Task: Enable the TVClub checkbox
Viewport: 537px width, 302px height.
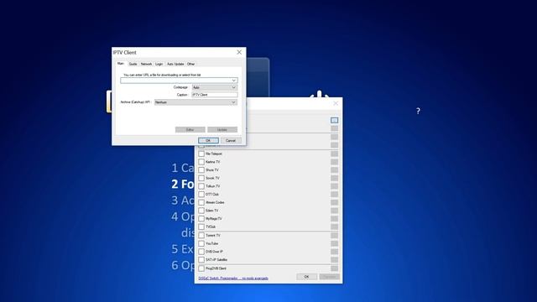Action: [201, 226]
